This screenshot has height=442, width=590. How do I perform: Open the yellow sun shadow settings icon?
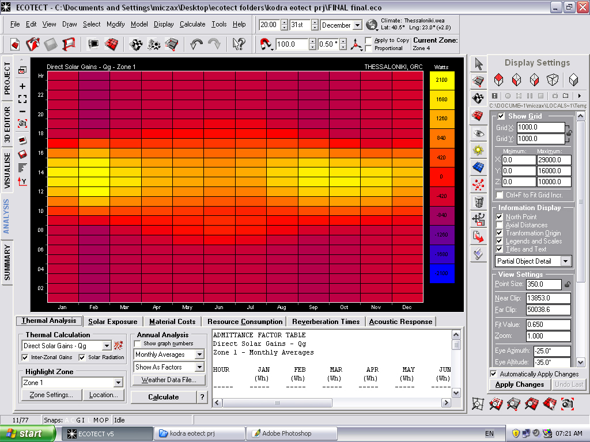coord(478,150)
